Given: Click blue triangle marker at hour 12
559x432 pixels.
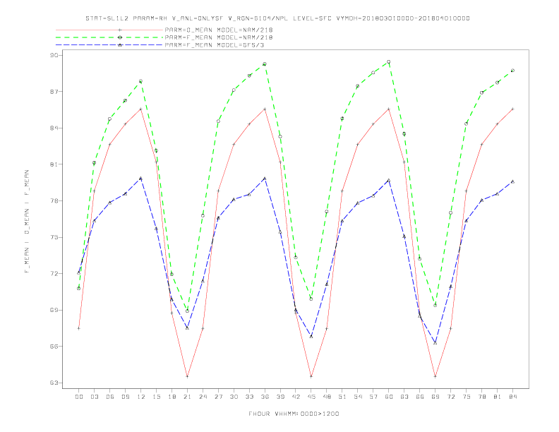Looking at the screenshot, I should 141,178.
